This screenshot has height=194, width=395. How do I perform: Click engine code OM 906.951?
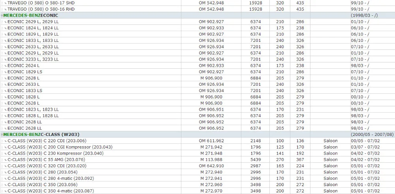coord(211,109)
